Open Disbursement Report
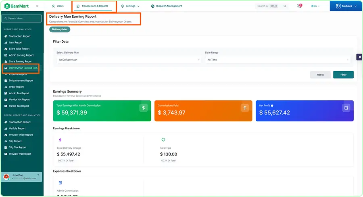 tap(21, 81)
